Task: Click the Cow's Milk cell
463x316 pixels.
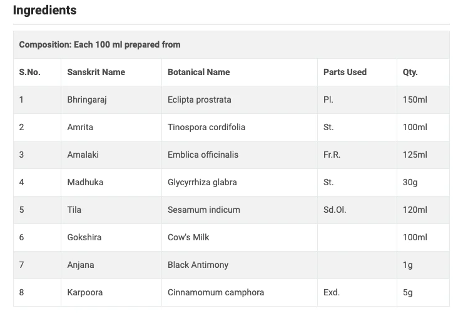Action: [x=188, y=237]
